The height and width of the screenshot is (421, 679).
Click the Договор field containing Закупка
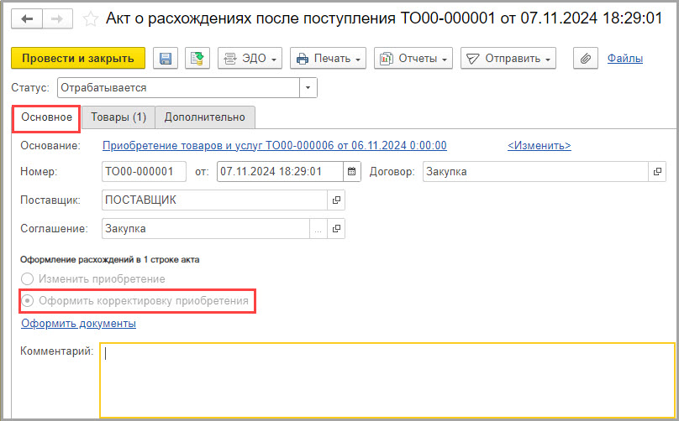[535, 172]
